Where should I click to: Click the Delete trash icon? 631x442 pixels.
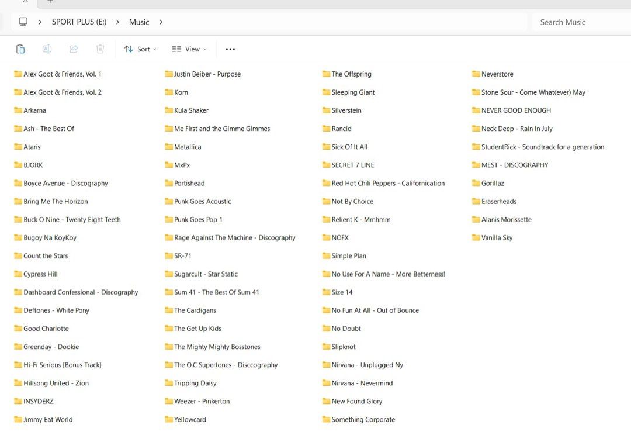100,49
